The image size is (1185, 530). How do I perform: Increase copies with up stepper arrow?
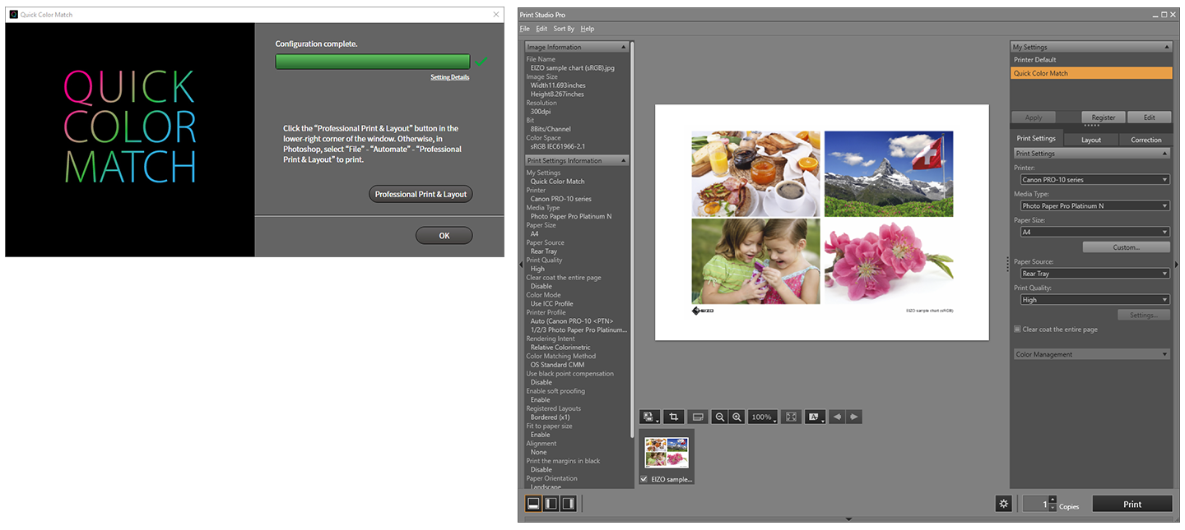1053,499
